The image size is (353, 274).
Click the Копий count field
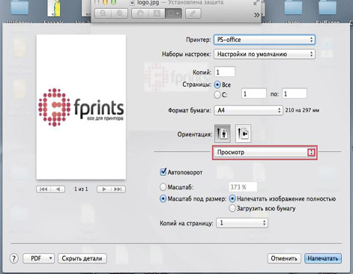point(225,72)
